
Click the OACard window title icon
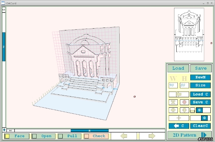pyautogui.click(x=3, y=3)
